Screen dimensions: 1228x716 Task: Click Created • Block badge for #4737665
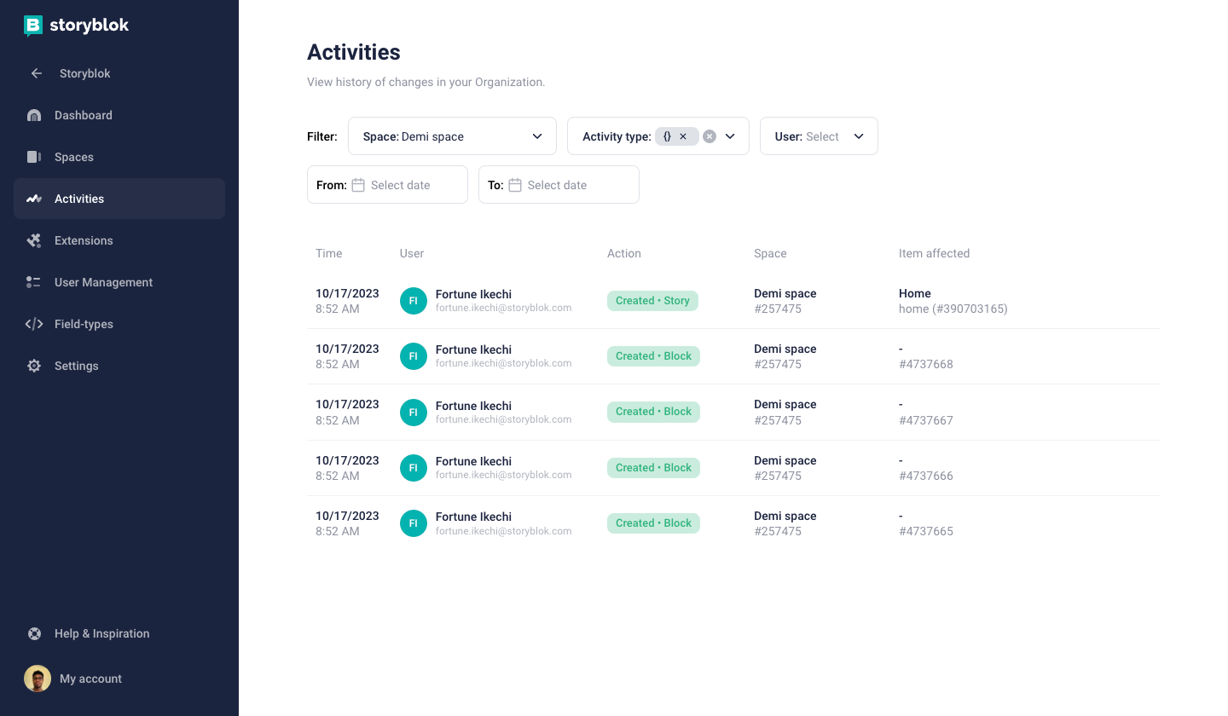click(x=653, y=523)
